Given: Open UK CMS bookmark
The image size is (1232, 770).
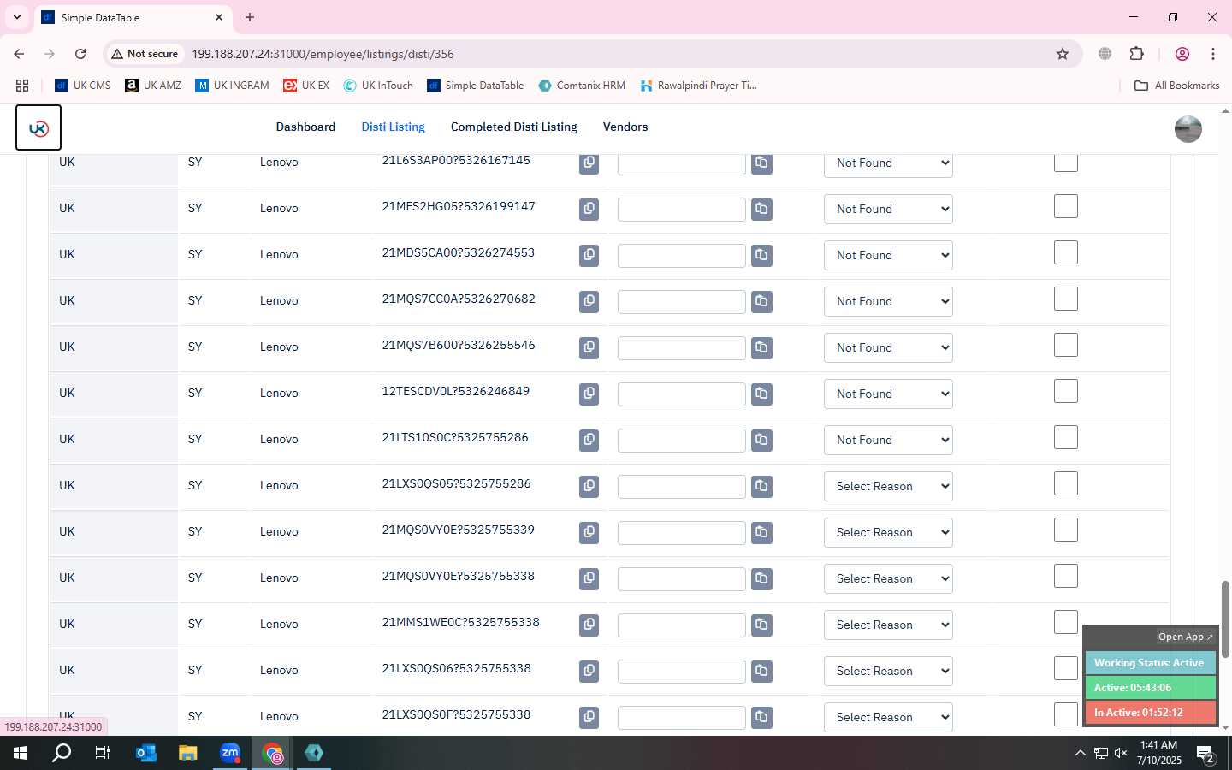Looking at the screenshot, I should [83, 86].
